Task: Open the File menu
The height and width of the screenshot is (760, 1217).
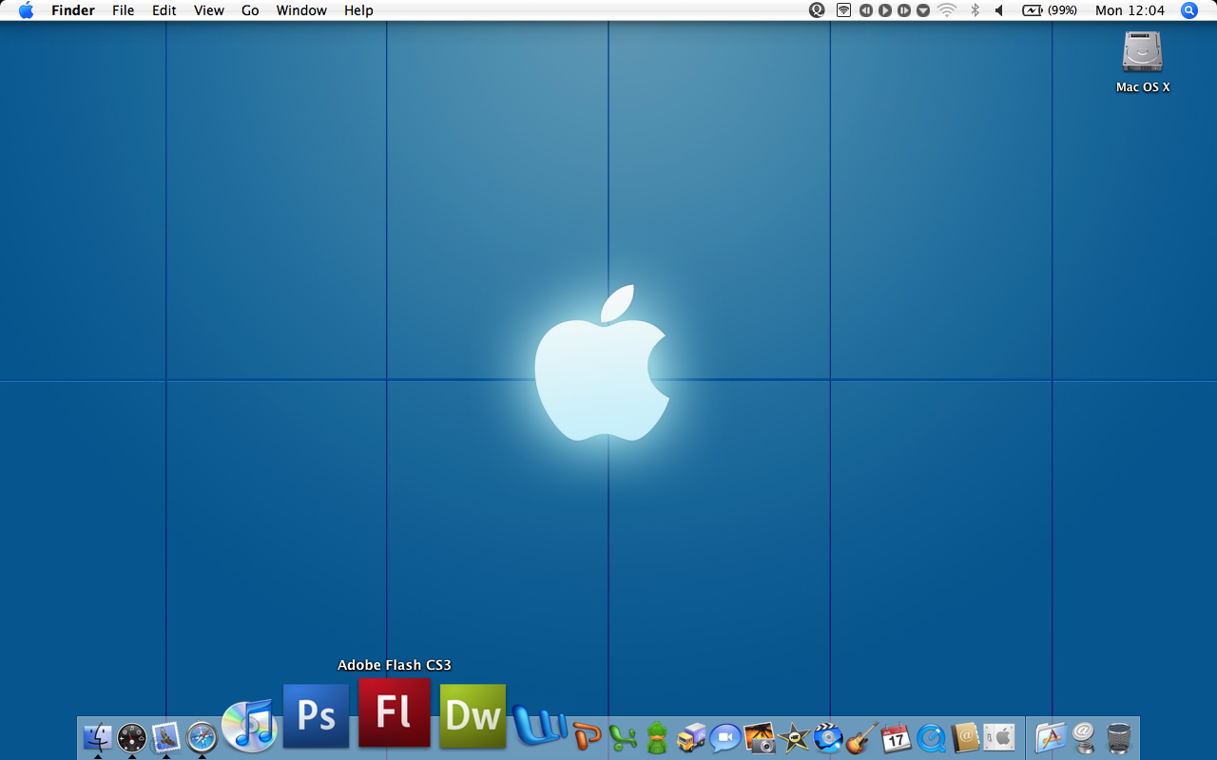Action: (124, 10)
